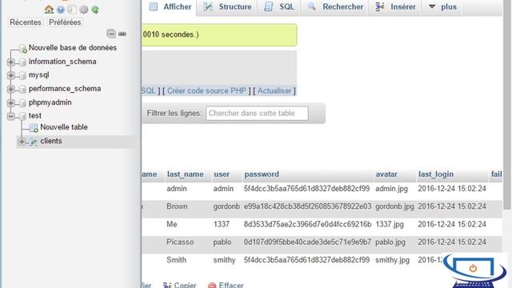Image resolution: width=512 pixels, height=288 pixels.
Task: Sort by the password column header
Action: 262,174
